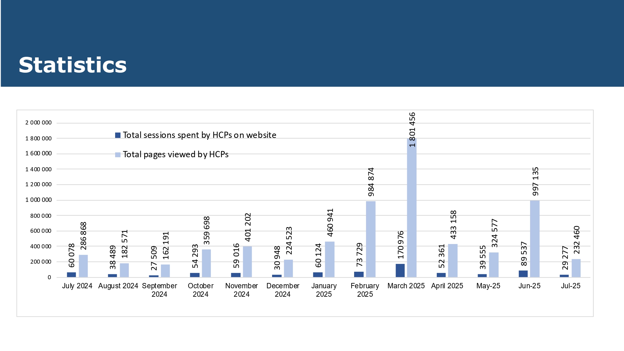Click the light blue pages-viewed legend swatch

(x=118, y=155)
